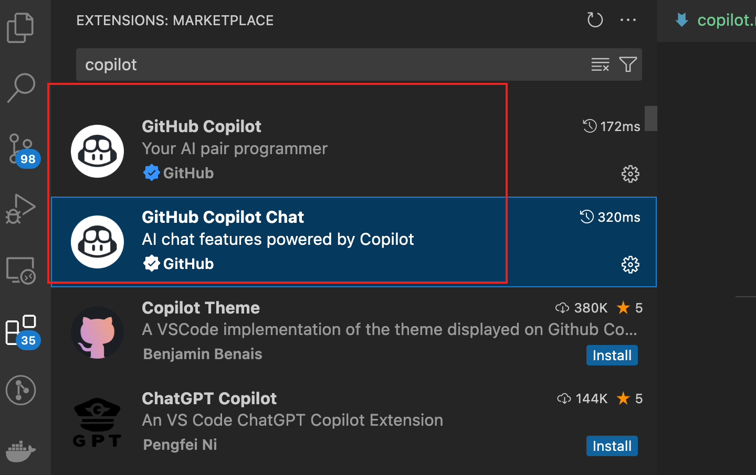Open the Git Graph view in activity bar
This screenshot has height=475, width=756.
[21, 391]
